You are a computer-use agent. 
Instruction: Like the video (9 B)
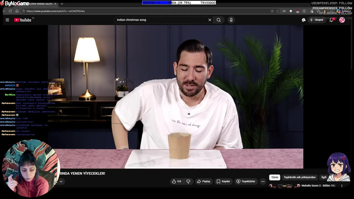point(176,181)
